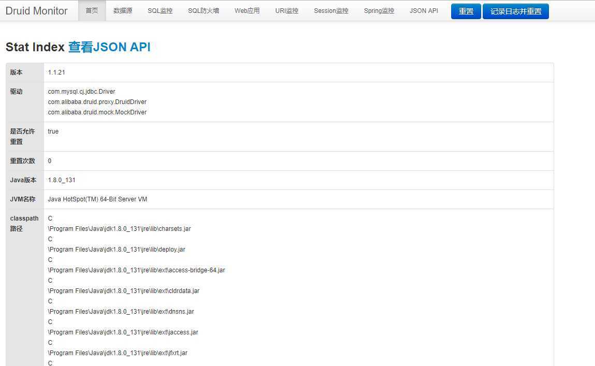Image resolution: width=595 pixels, height=366 pixels.
Task: Click Java HotSpot(TM) 64-Bit Server VM text
Action: [97, 199]
